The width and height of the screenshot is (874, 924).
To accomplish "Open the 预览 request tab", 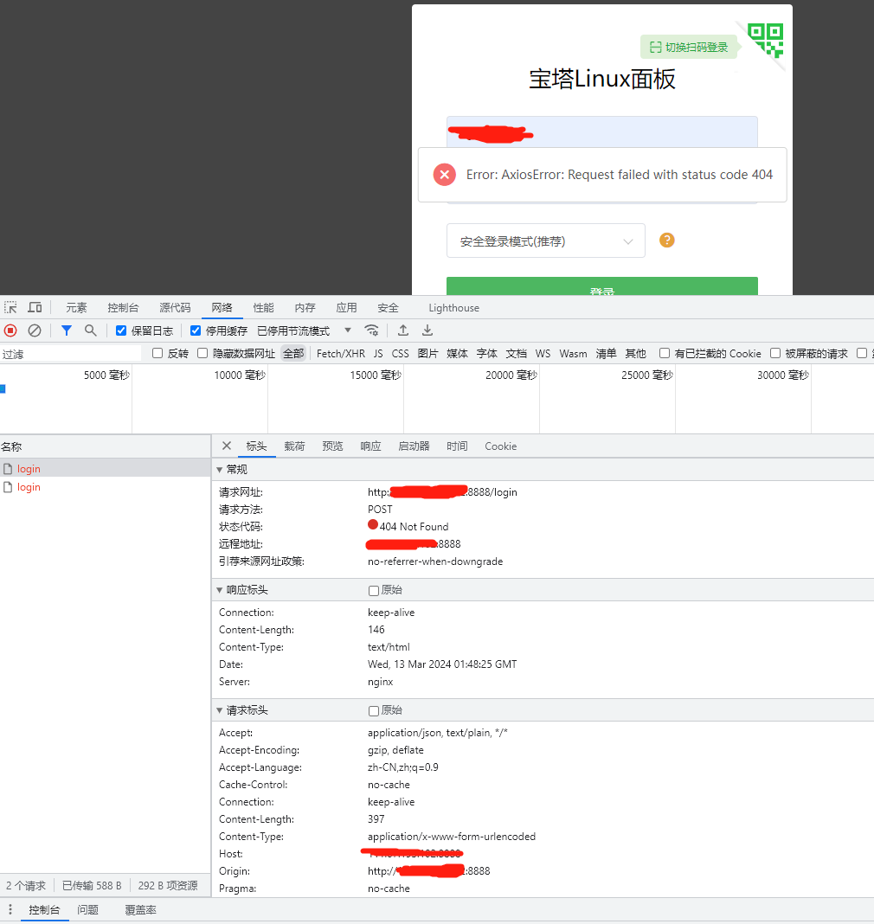I will click(x=332, y=446).
